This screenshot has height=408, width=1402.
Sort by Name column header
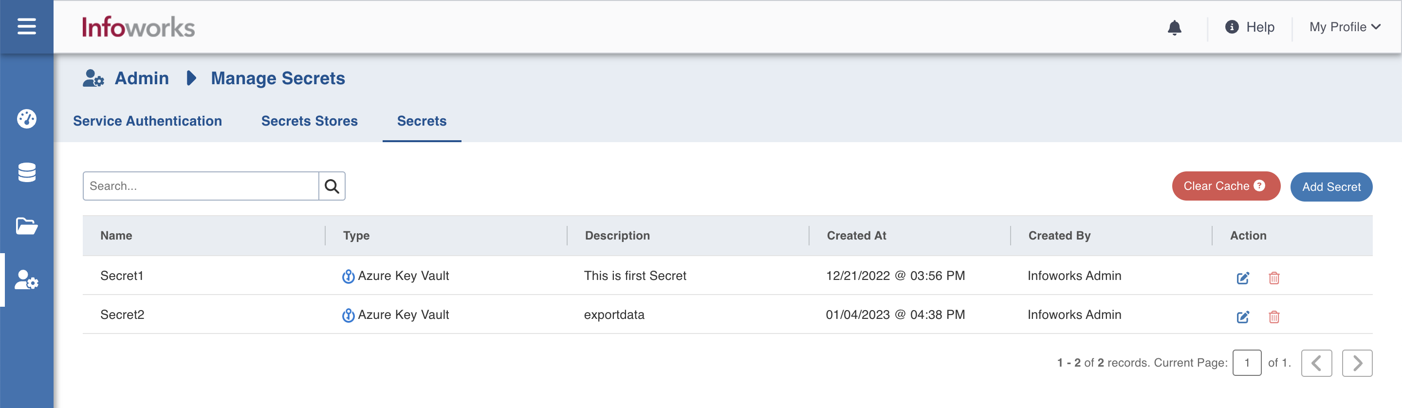[116, 236]
